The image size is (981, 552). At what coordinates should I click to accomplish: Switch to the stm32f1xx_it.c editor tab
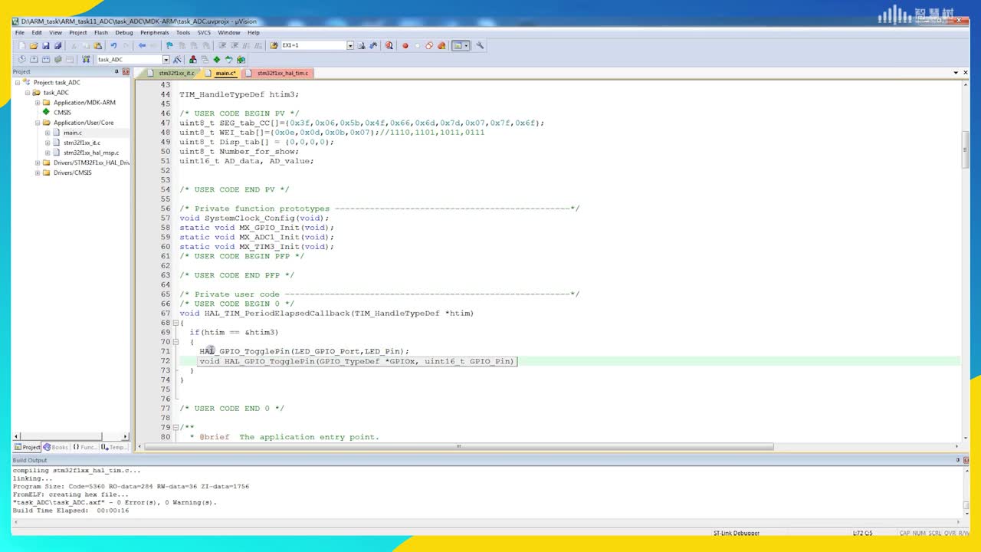(172, 73)
